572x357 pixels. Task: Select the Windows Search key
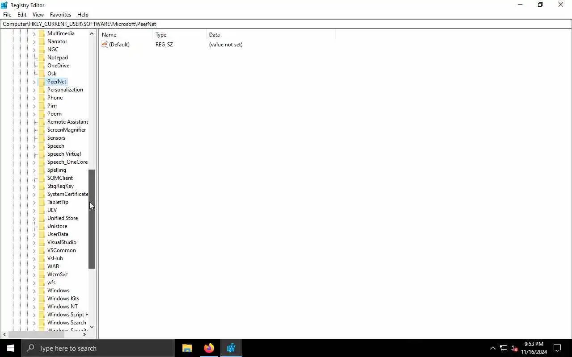coord(67,323)
